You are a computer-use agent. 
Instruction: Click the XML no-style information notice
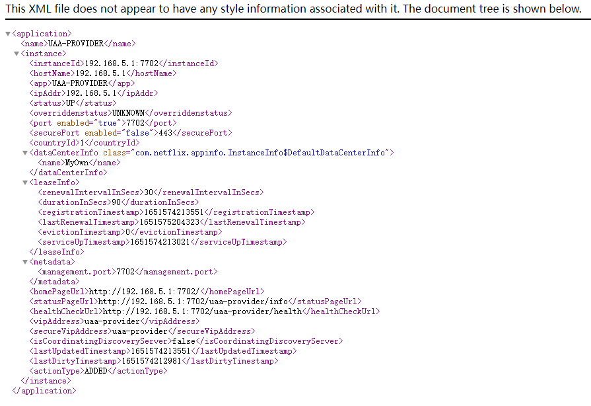tap(294, 9)
